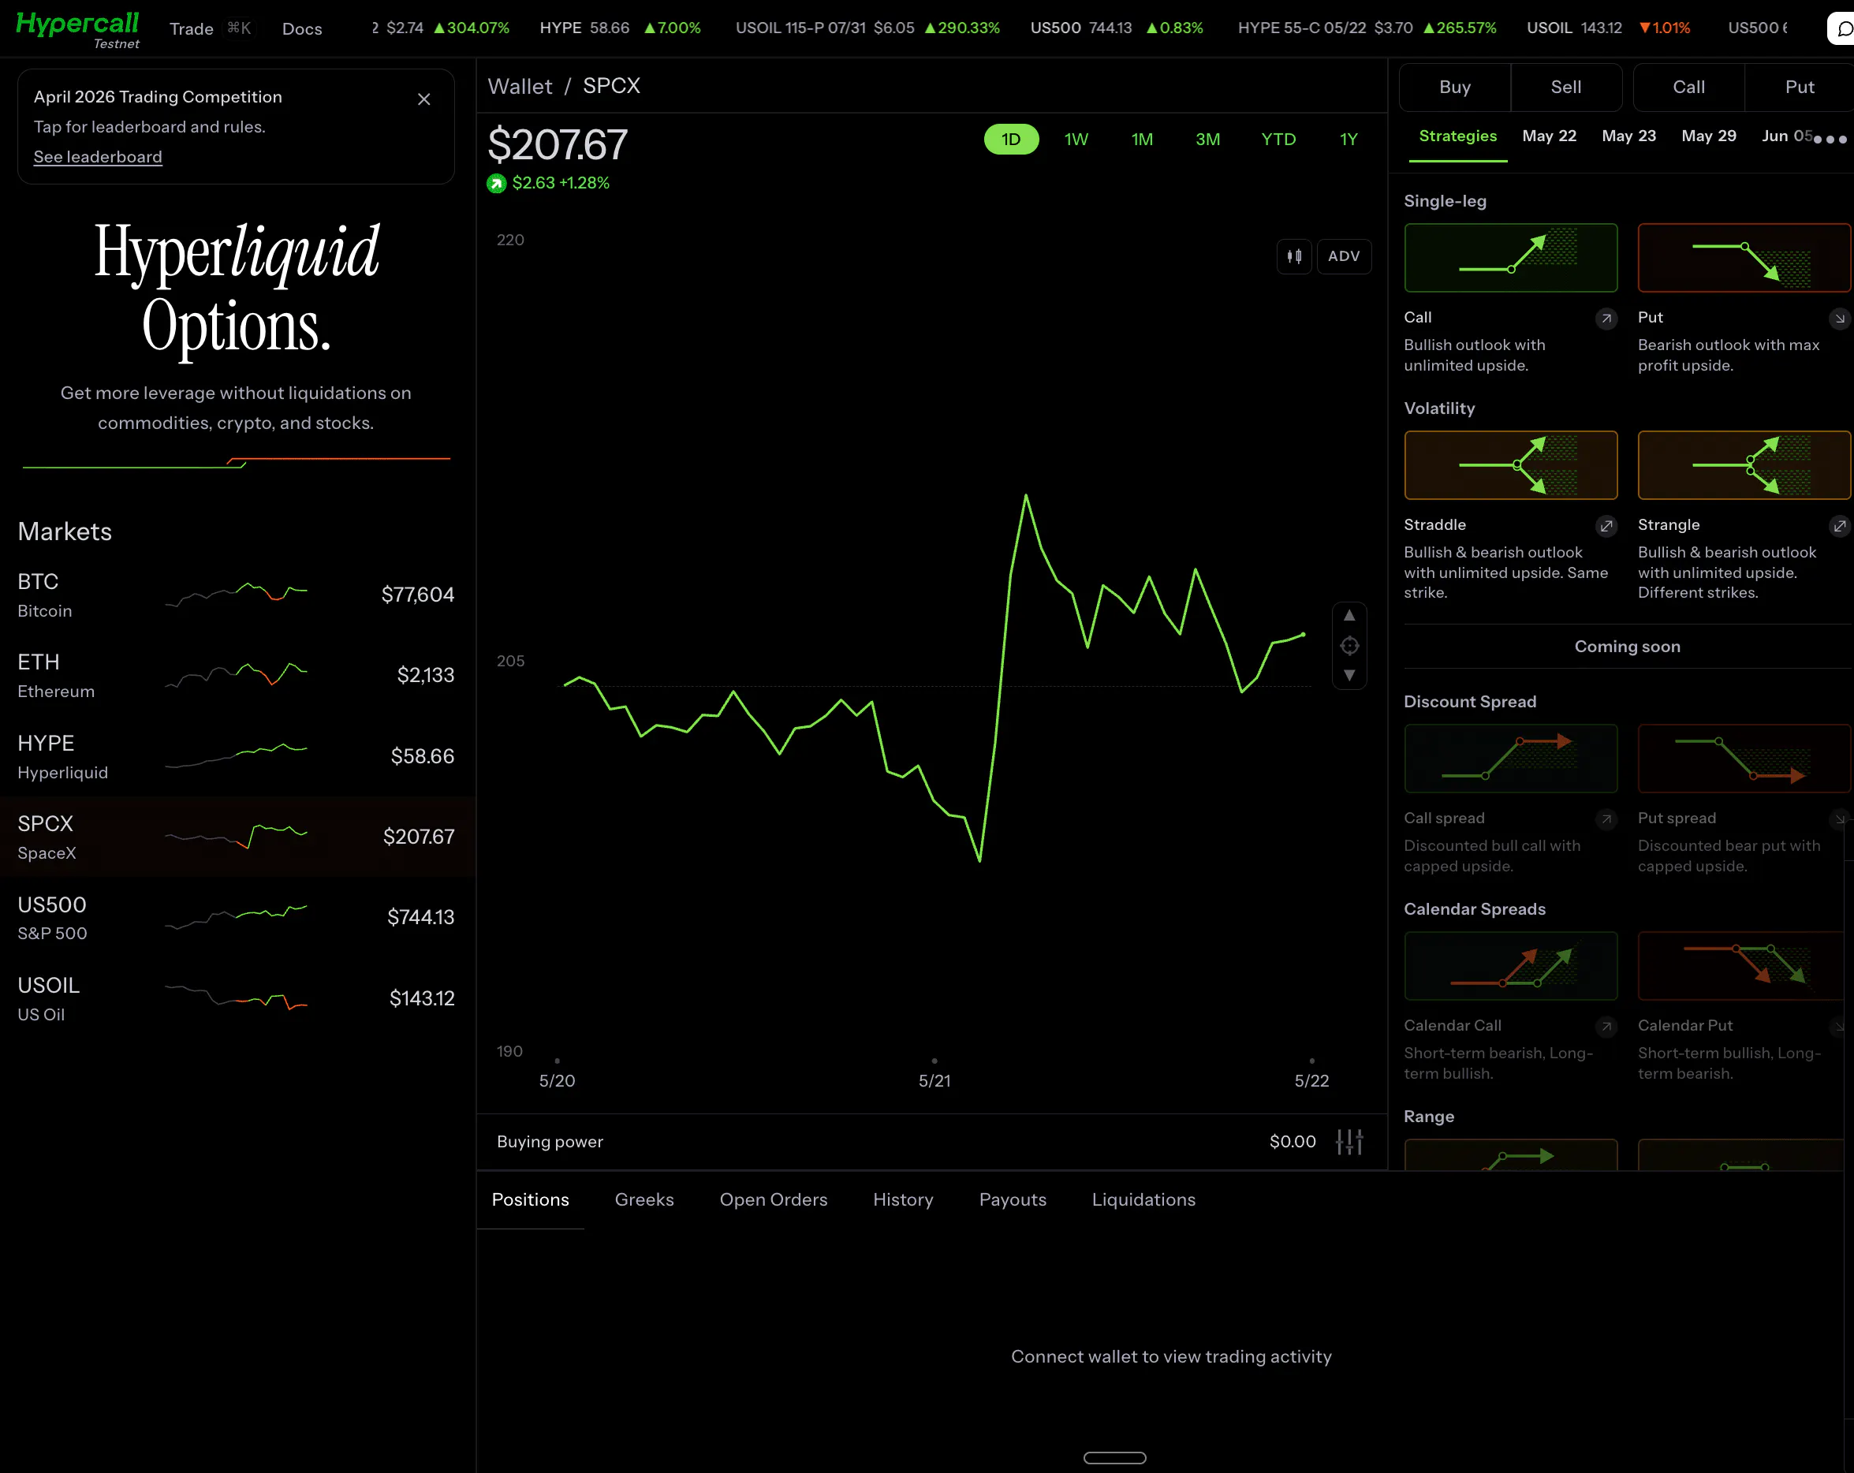Follow the See leaderboard link

(x=97, y=156)
